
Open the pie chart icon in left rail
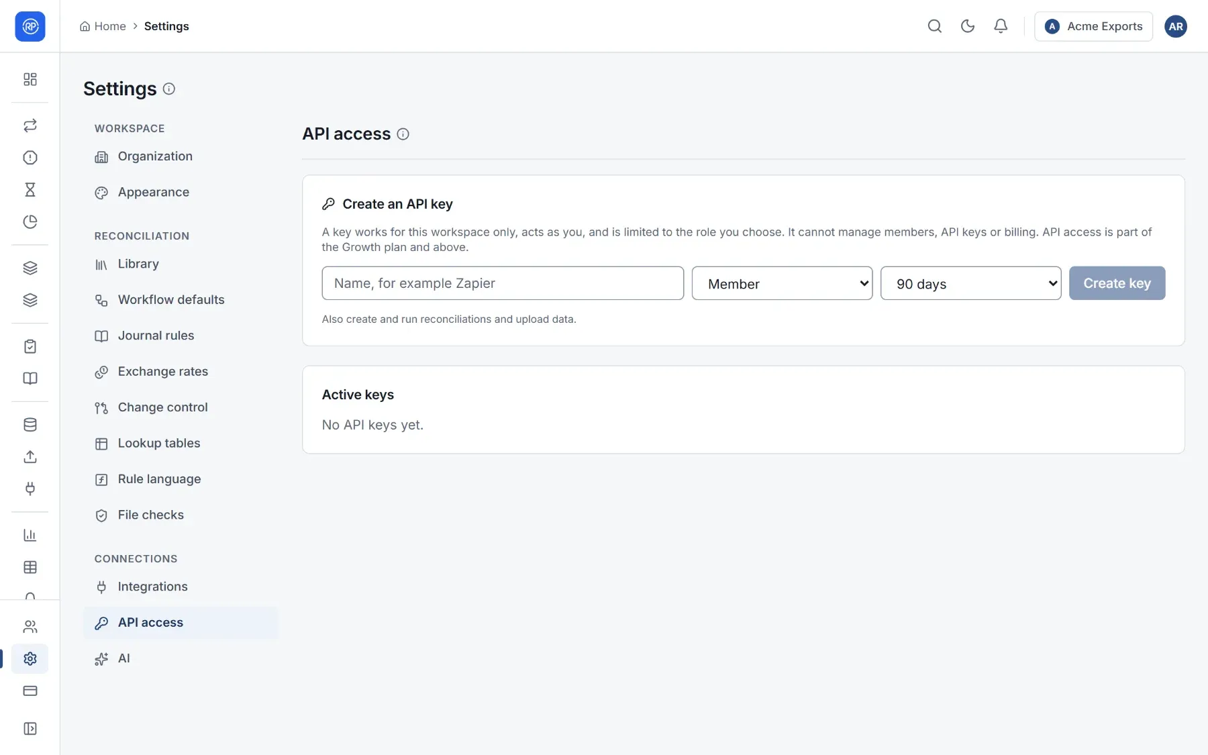tap(30, 222)
